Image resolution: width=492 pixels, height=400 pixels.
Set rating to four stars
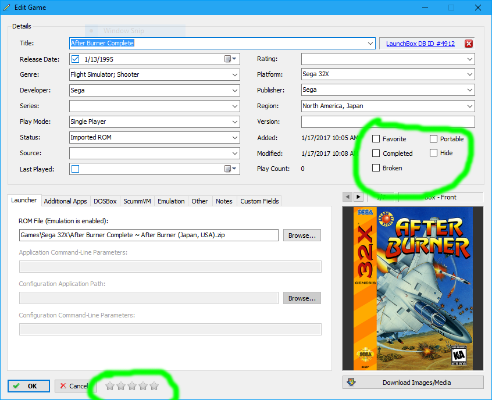[x=143, y=386]
